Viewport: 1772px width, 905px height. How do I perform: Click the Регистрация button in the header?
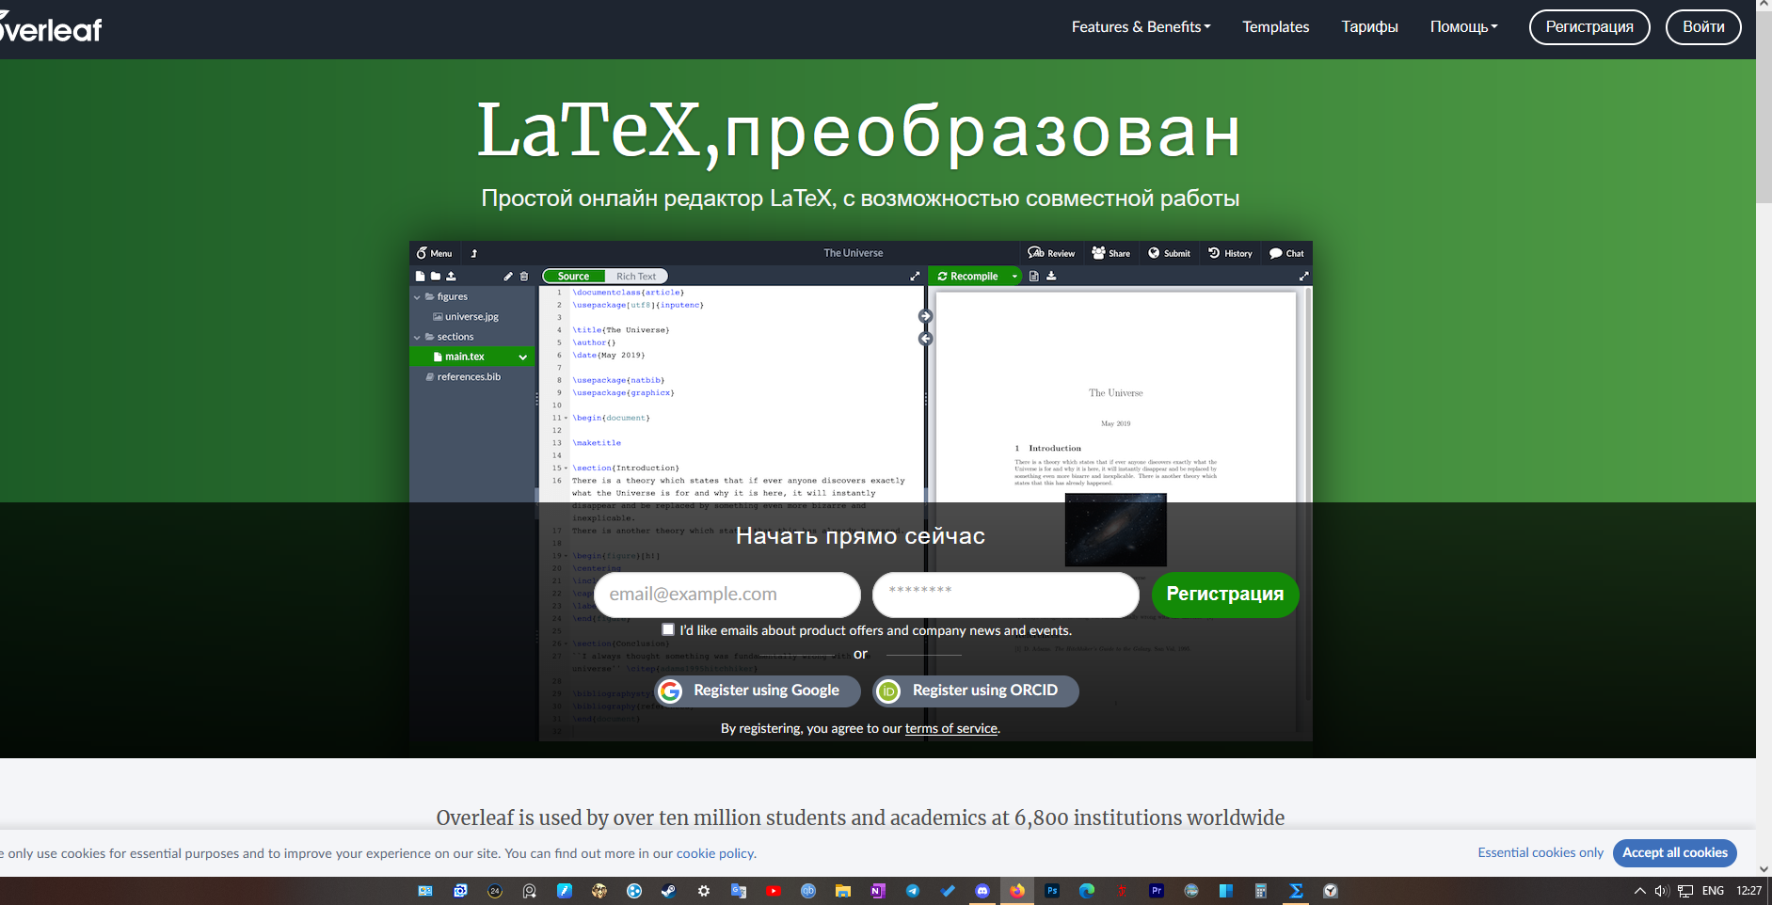click(x=1589, y=27)
